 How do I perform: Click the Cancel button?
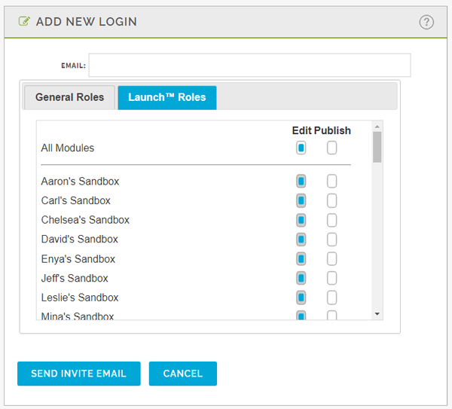click(183, 374)
